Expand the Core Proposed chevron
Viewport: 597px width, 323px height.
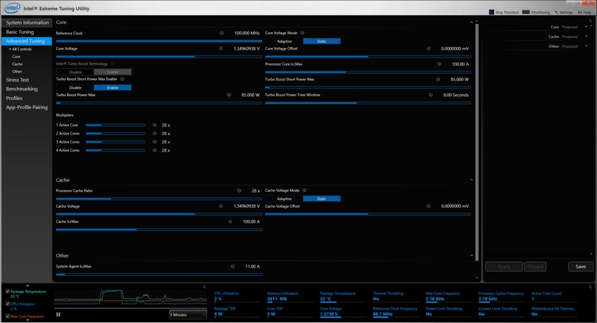point(587,27)
